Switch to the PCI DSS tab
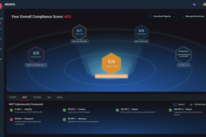This screenshot has height=137, width=206. coord(37,97)
